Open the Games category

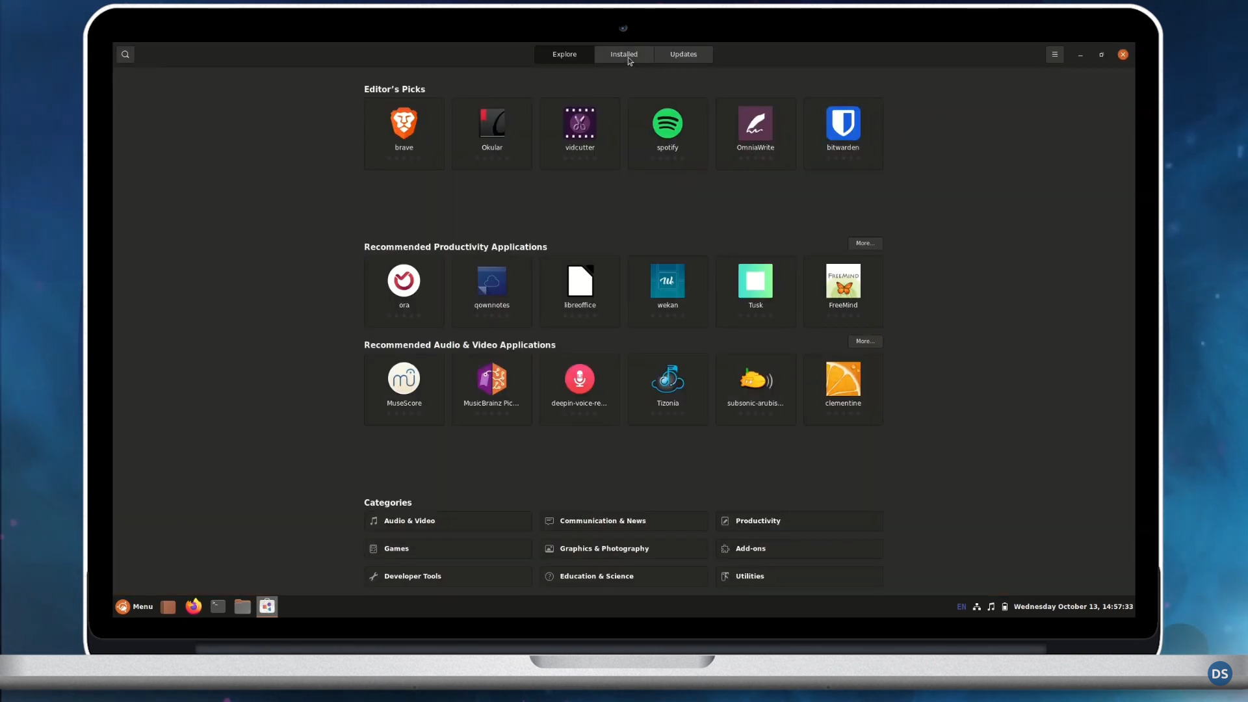pyautogui.click(x=447, y=549)
